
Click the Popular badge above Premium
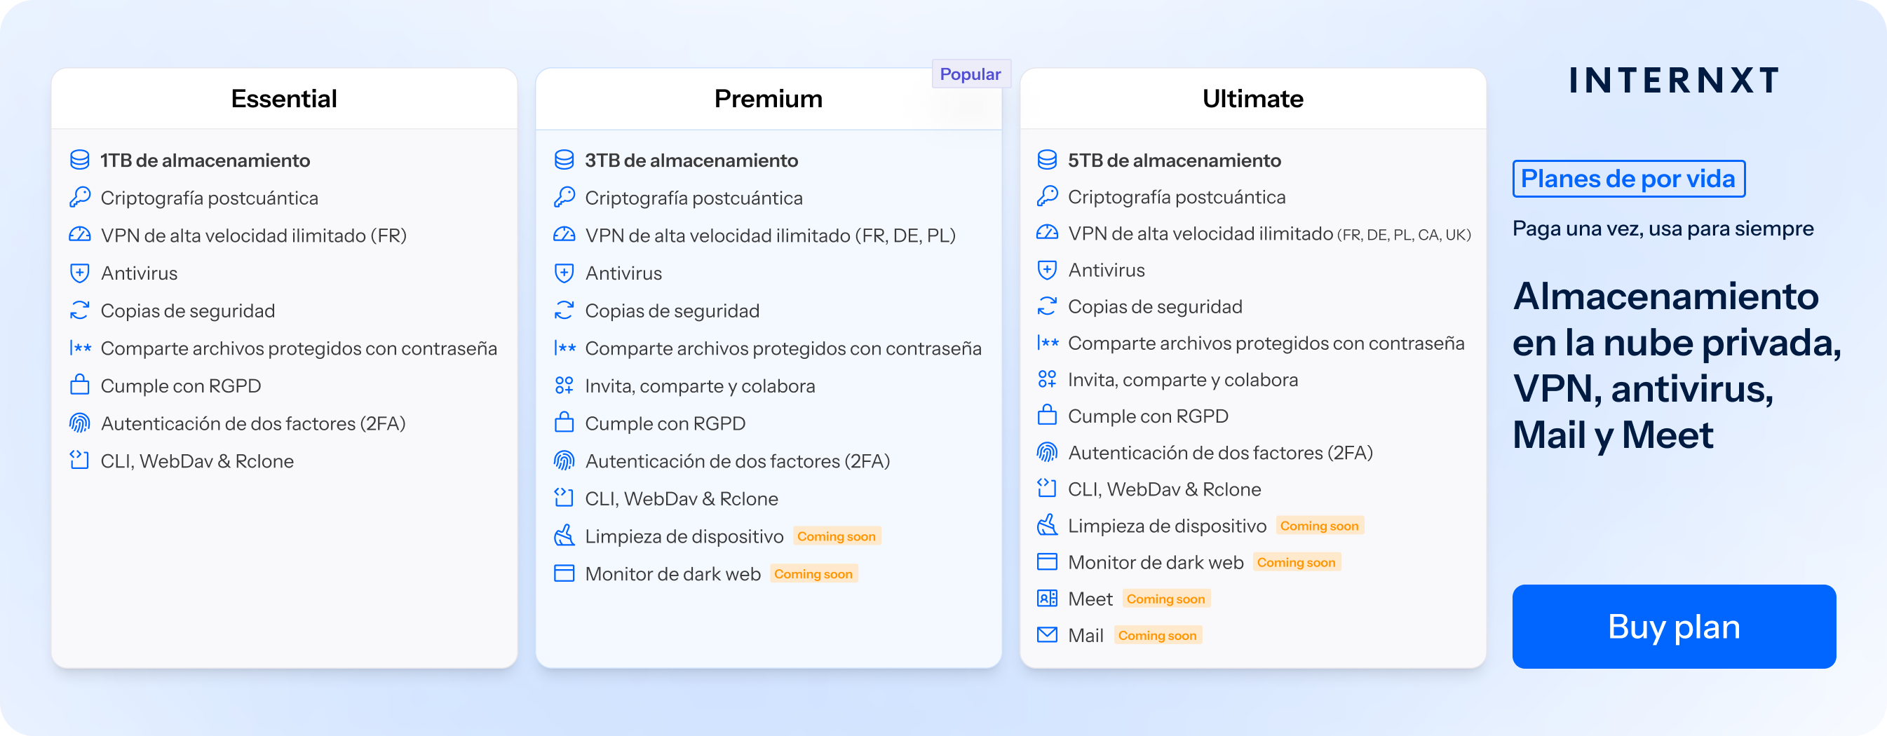point(970,73)
